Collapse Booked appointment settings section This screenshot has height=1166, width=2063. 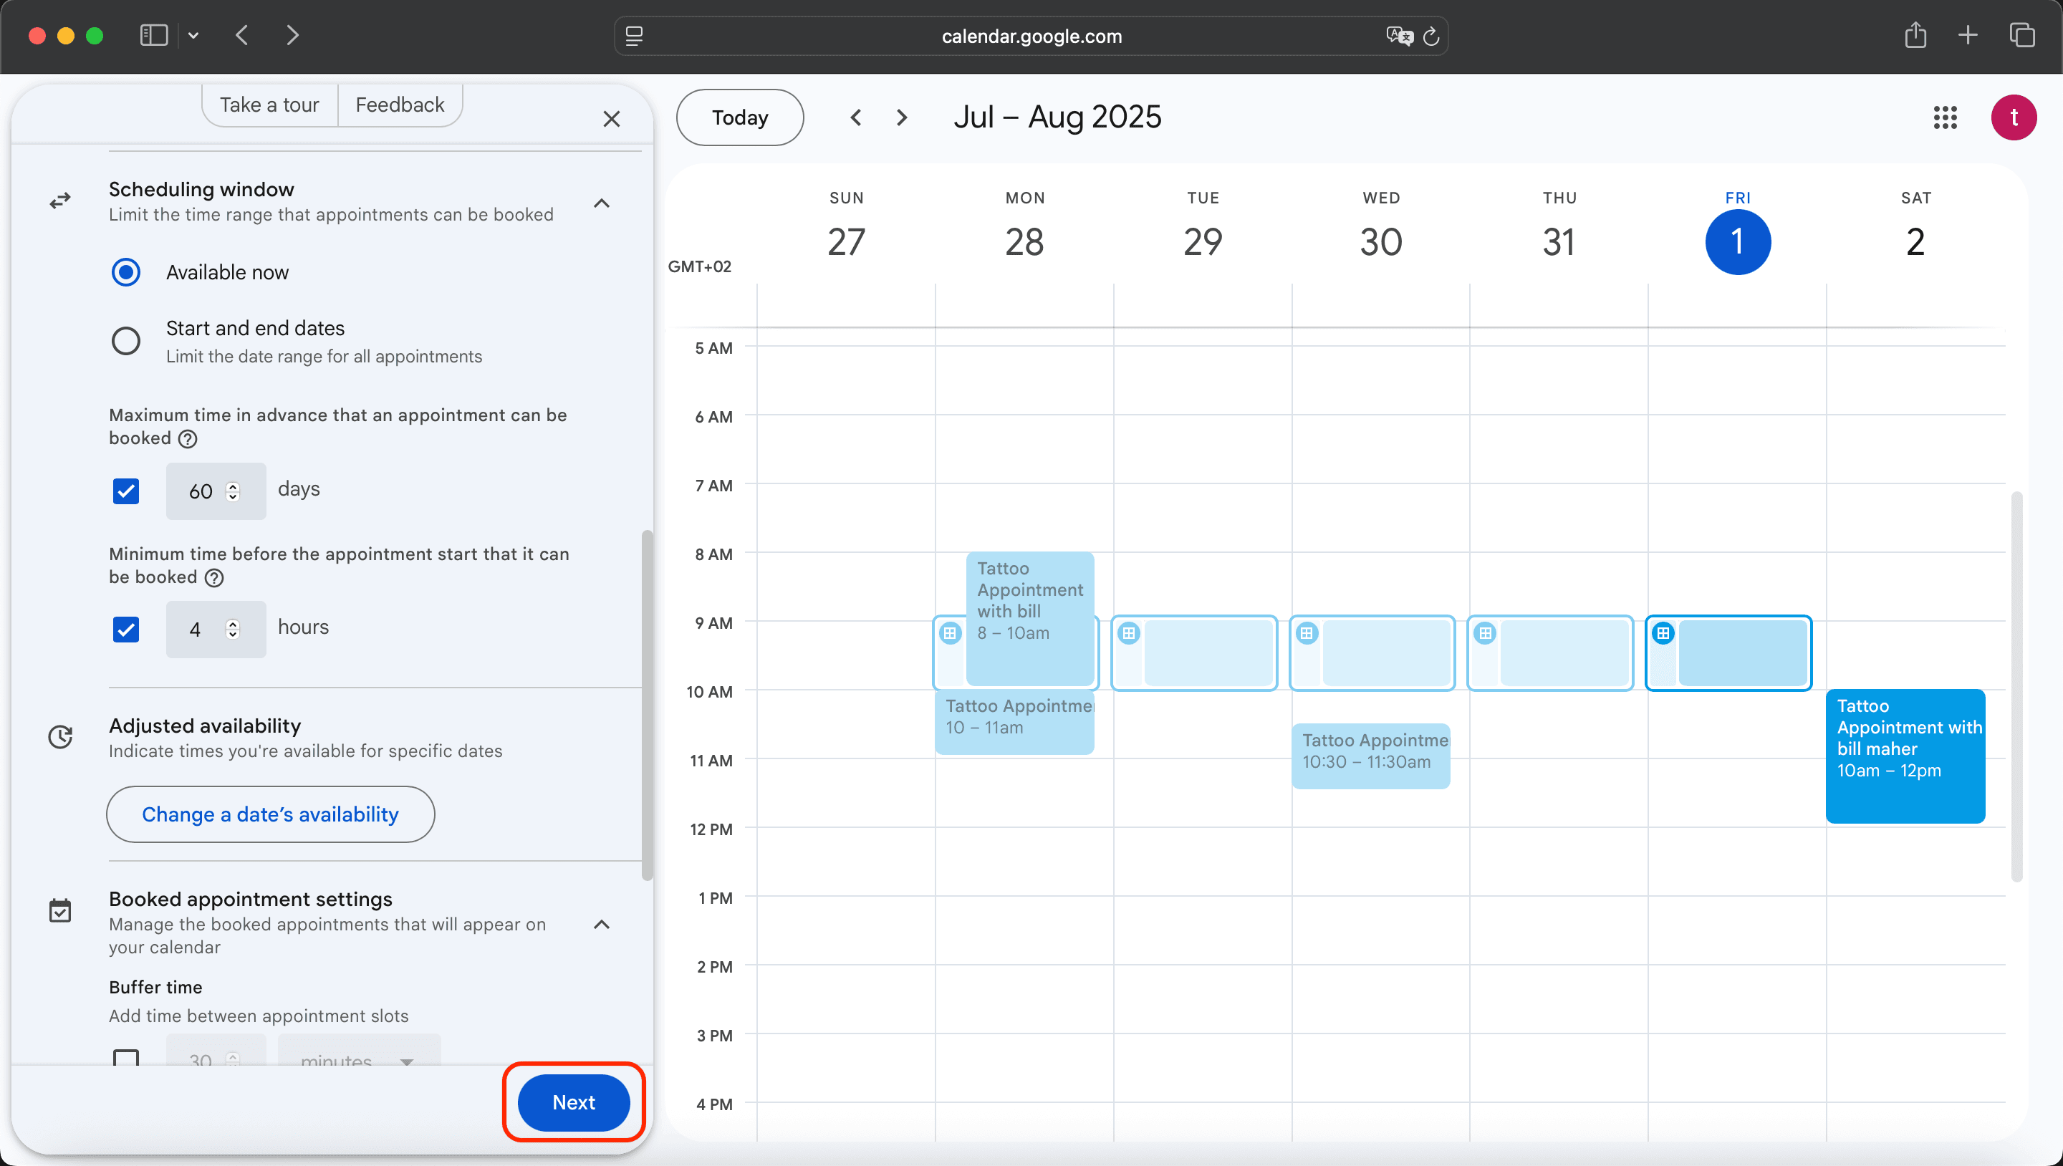click(602, 924)
